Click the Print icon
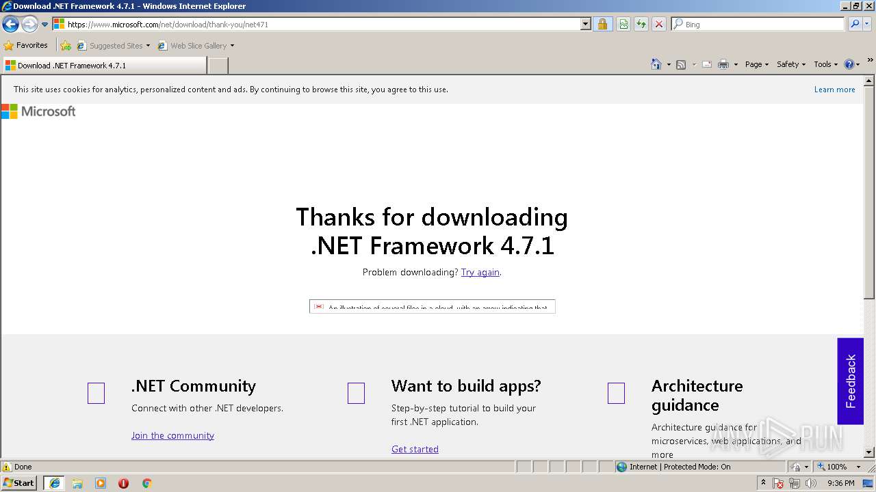 click(723, 64)
